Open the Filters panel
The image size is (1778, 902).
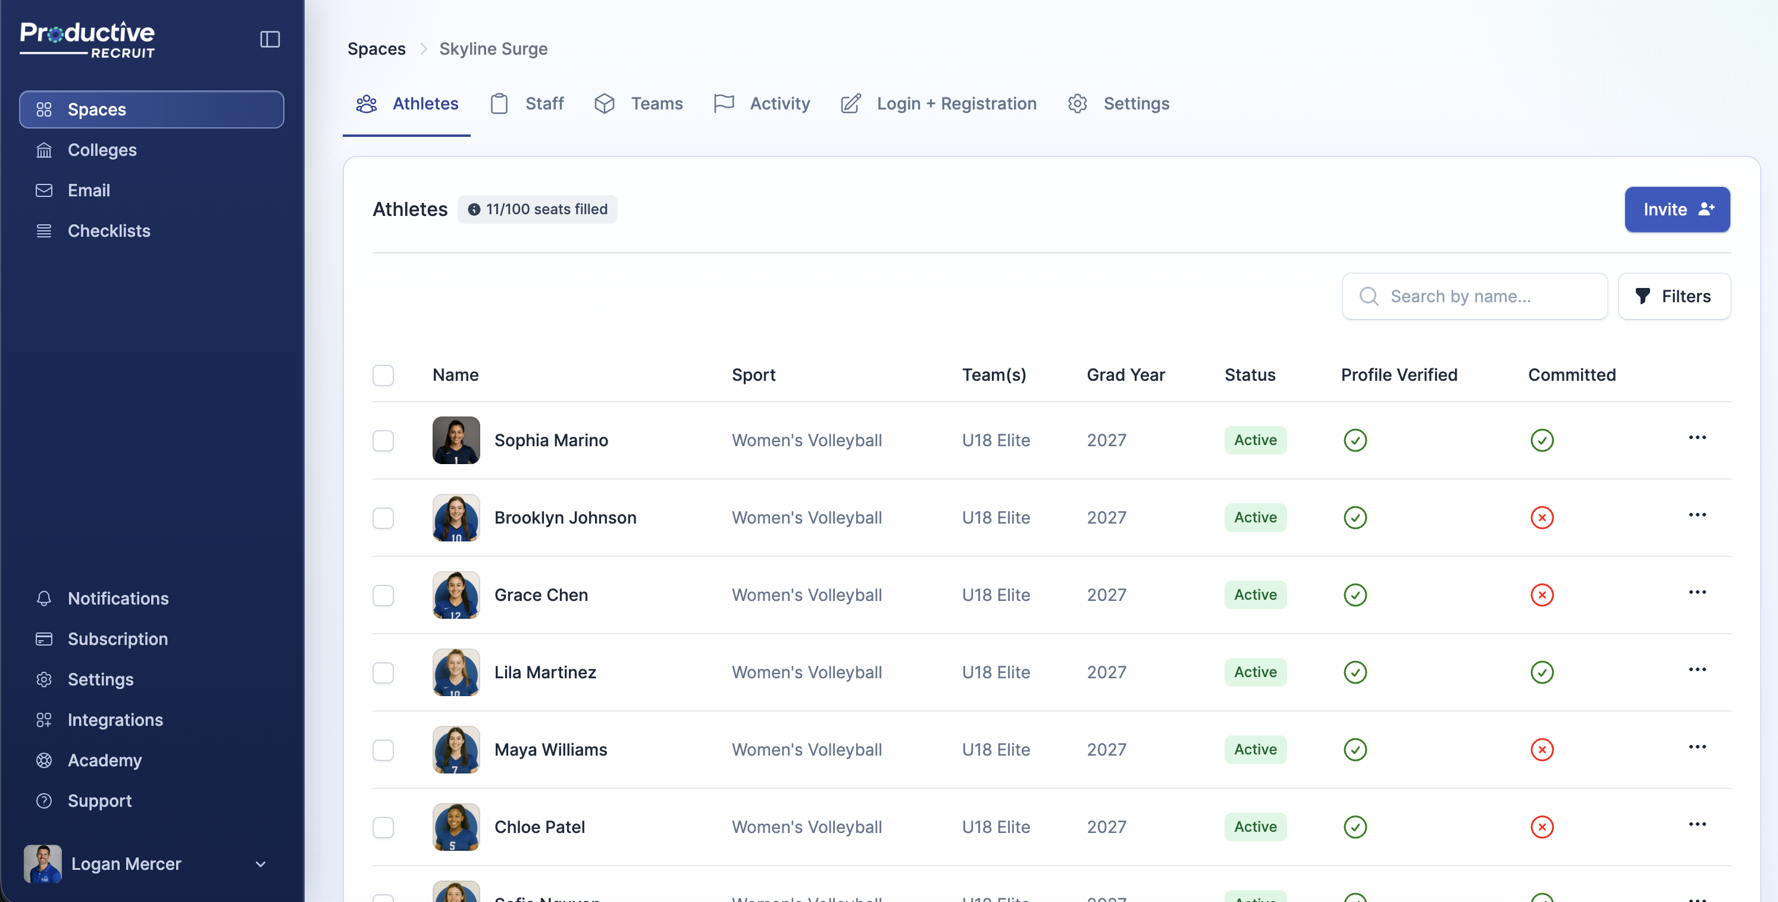coord(1675,296)
